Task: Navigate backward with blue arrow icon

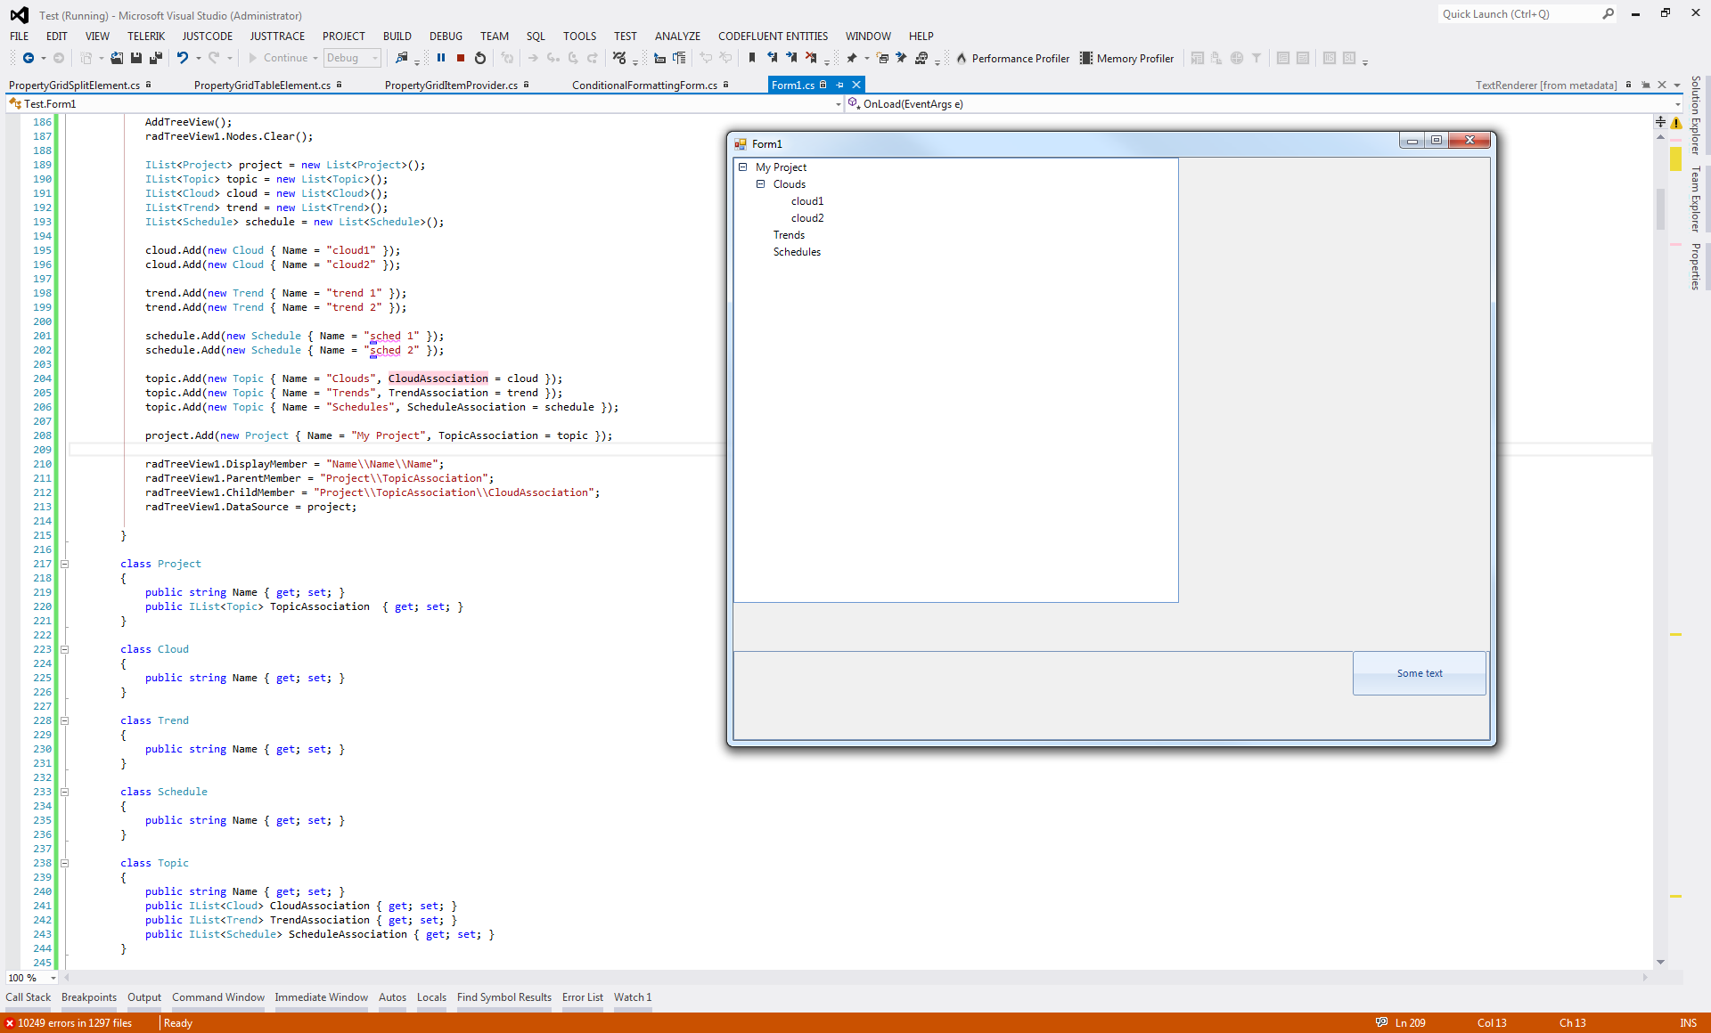Action: coord(29,58)
